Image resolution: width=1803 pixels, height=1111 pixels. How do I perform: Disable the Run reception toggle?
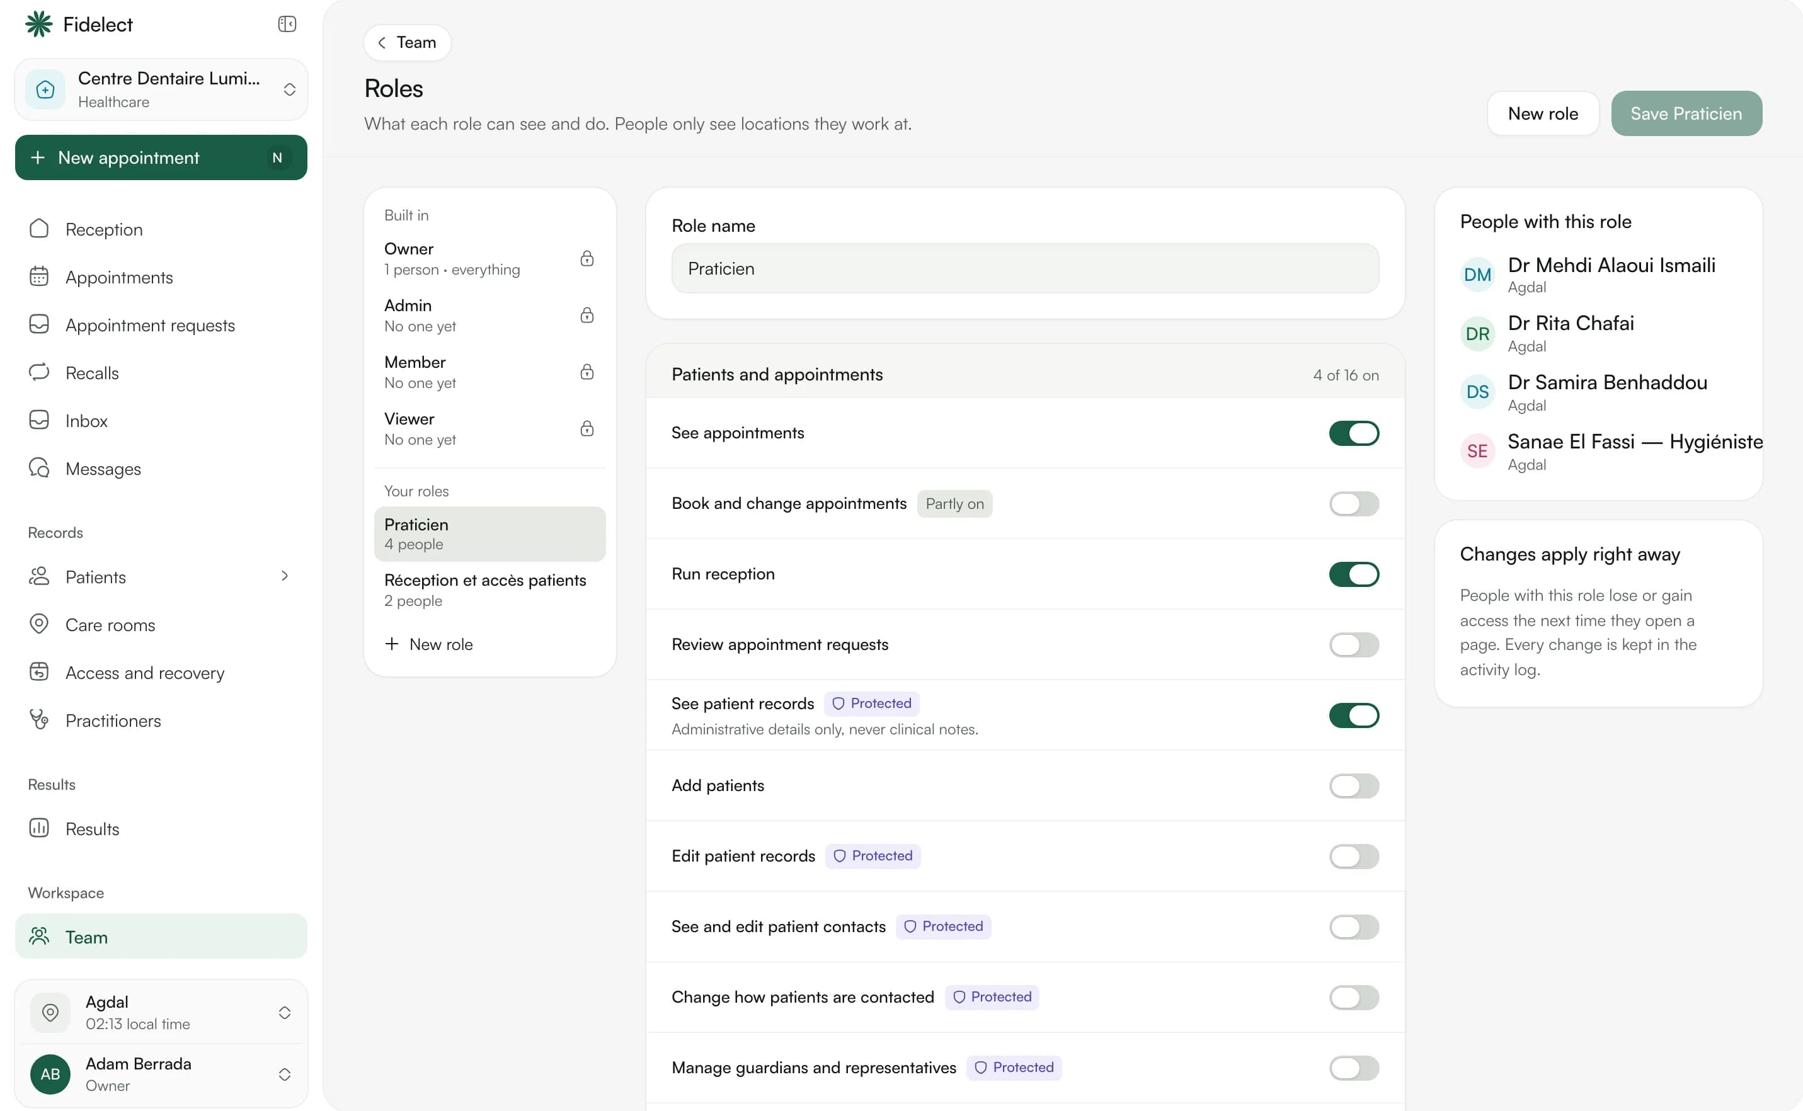click(1353, 574)
